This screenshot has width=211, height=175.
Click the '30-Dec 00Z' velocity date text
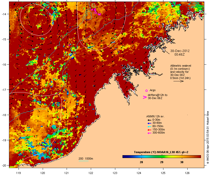pos(177,75)
